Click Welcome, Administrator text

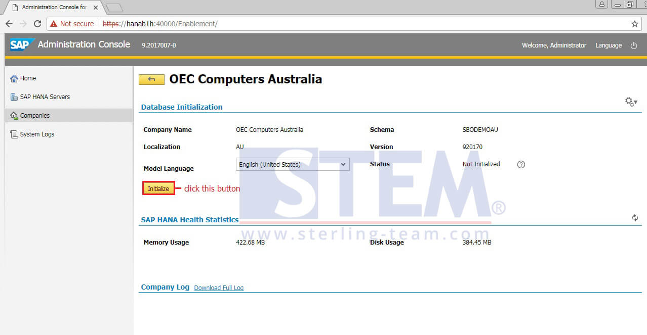554,45
